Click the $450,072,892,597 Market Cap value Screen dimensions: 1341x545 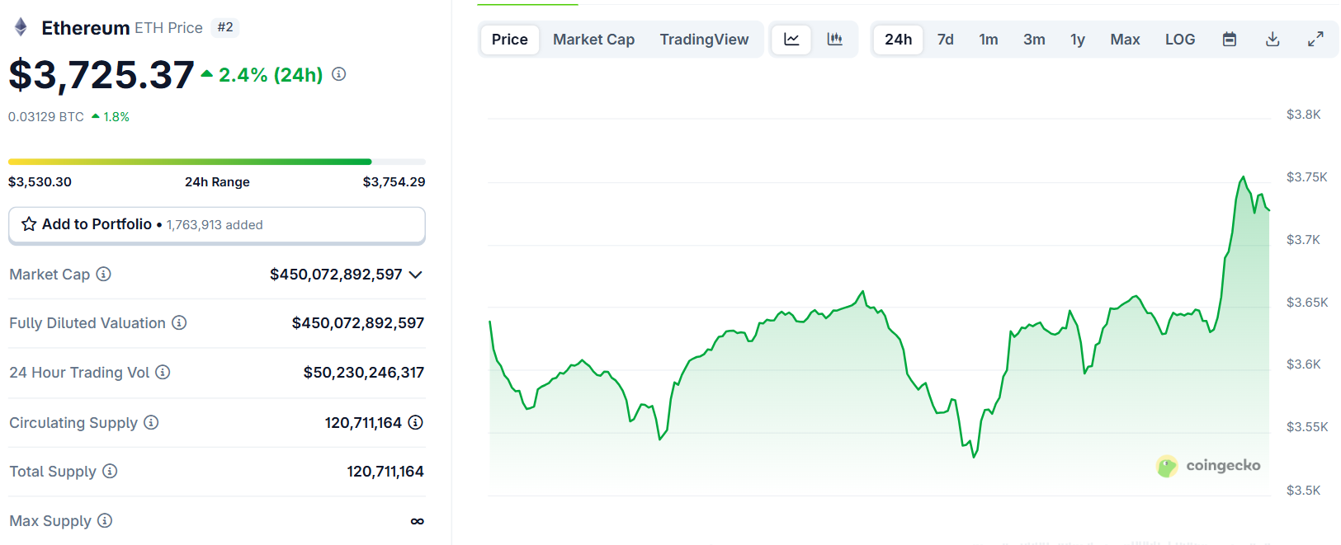[336, 275]
